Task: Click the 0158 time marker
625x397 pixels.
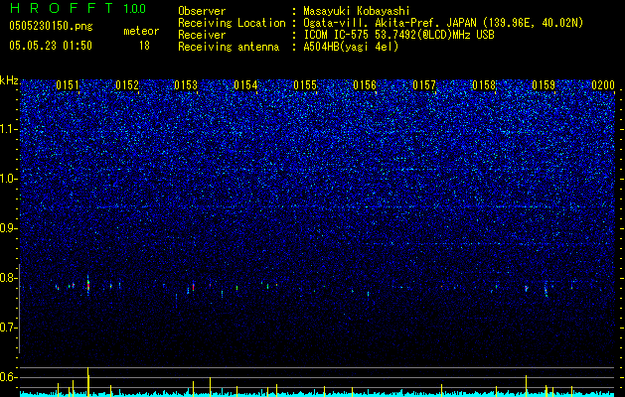Action: click(x=484, y=85)
